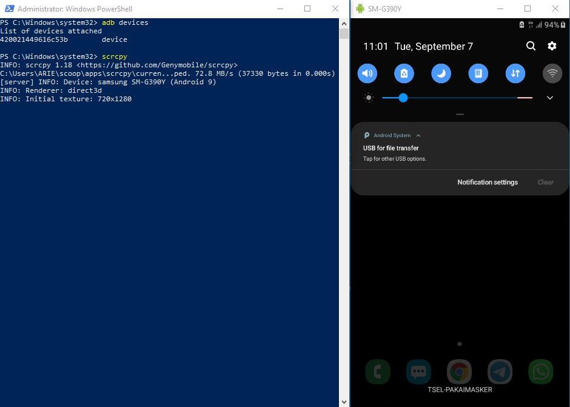Viewport: 570px width, 407px height.
Task: Click the PowerShell title bar icon
Action: [x=10, y=8]
